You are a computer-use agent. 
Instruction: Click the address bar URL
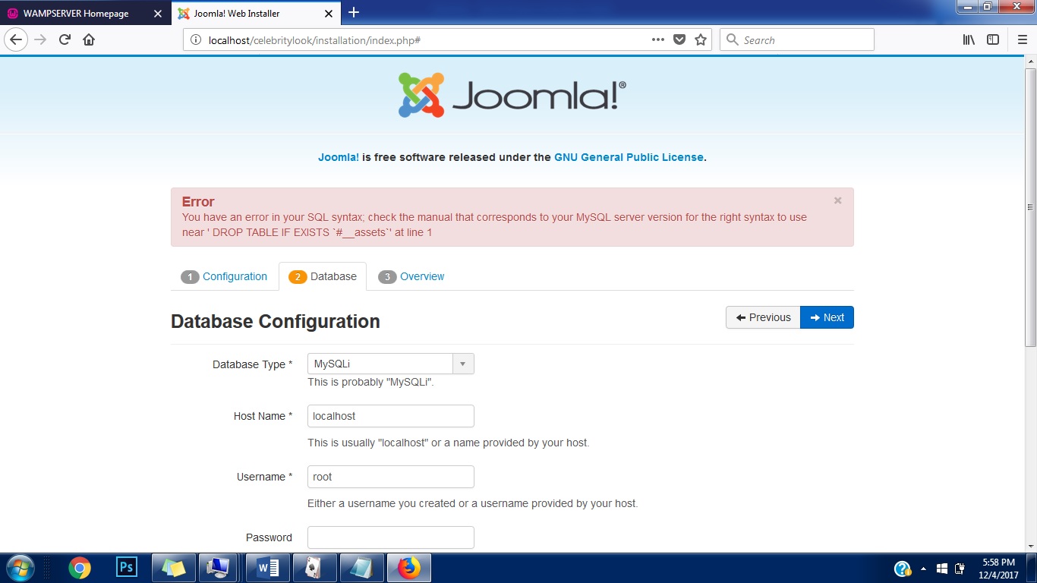tap(315, 40)
